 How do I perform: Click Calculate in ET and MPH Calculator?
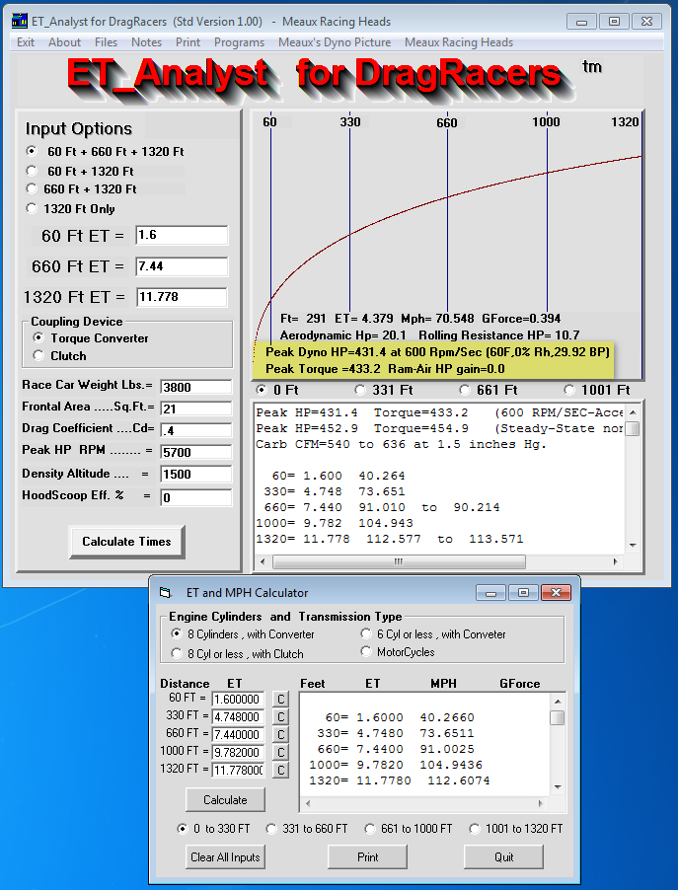pyautogui.click(x=225, y=800)
